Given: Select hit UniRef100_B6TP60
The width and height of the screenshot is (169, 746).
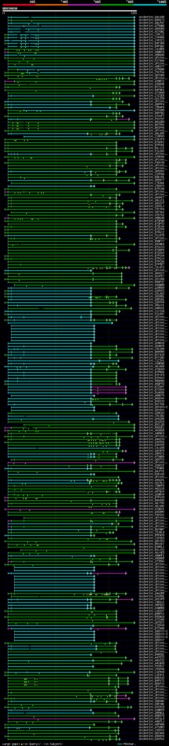Looking at the screenshot, I should click(x=152, y=125).
